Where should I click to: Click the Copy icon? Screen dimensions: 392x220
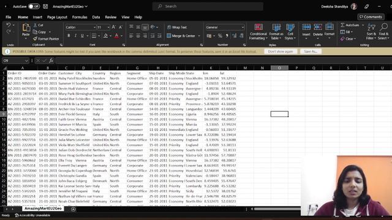click(x=36, y=32)
